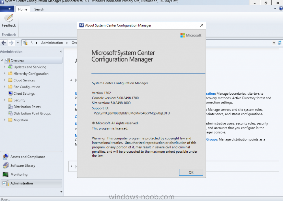Collapse the ribbon with the up chevron

point(275,8)
